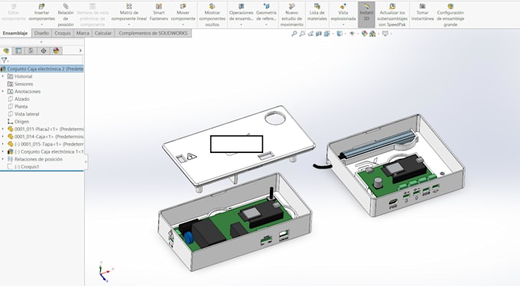Switch to the DimXpertManager crosshair tab
This screenshot has width=520, height=286.
click(44, 50)
